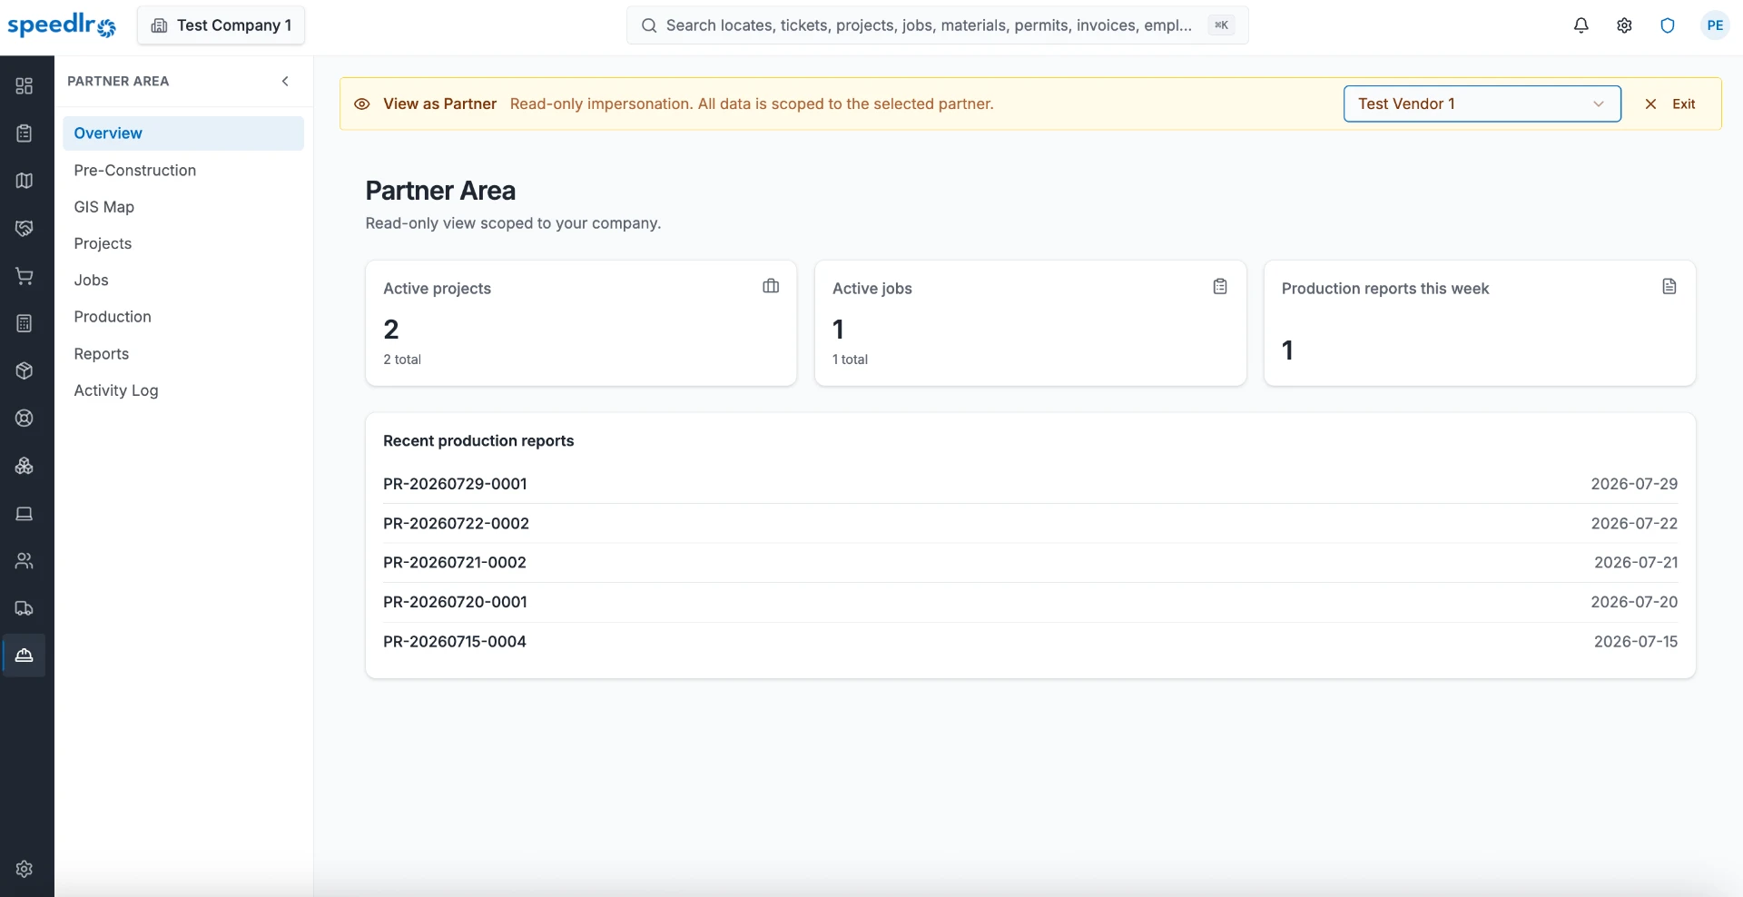Screen dimensions: 1743x897
Task: Collapse the Partner Area sidebar panel
Action: click(285, 81)
